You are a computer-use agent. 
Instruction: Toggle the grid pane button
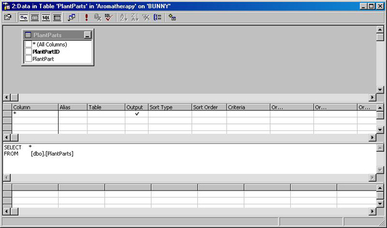(34, 17)
